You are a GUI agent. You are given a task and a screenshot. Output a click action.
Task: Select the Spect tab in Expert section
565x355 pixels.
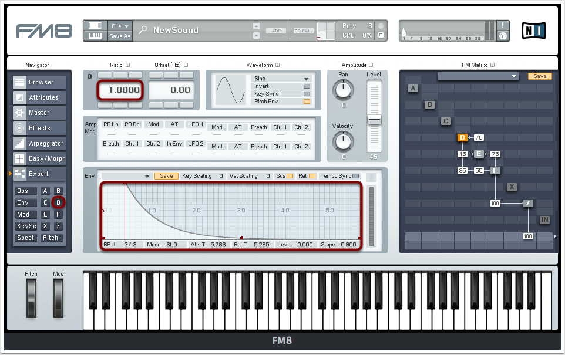coord(25,238)
